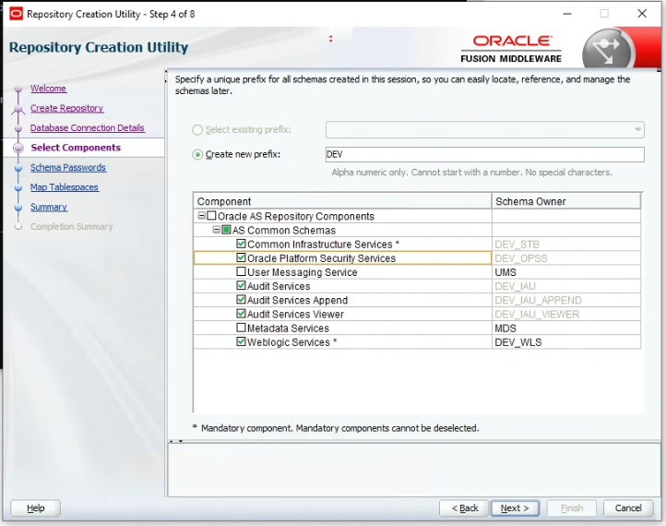The image size is (666, 526).
Task: Collapse the AS Common Schemas node
Action: point(216,230)
